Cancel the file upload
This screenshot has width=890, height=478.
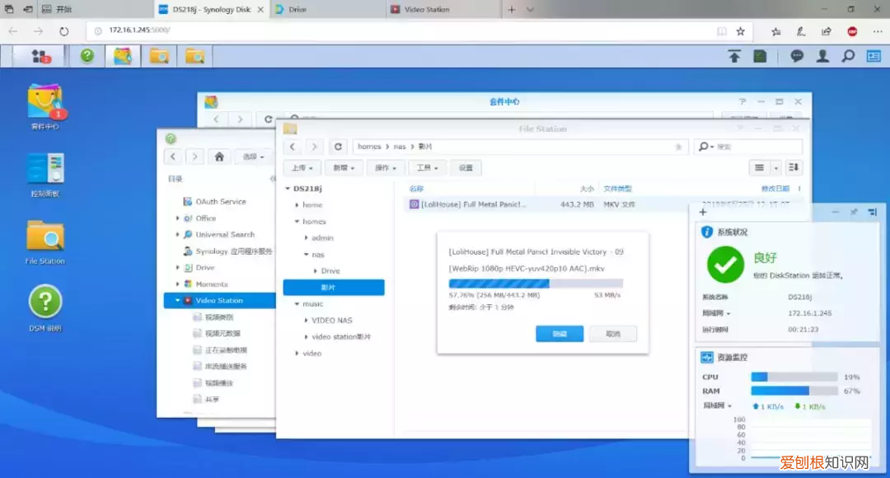click(x=612, y=334)
